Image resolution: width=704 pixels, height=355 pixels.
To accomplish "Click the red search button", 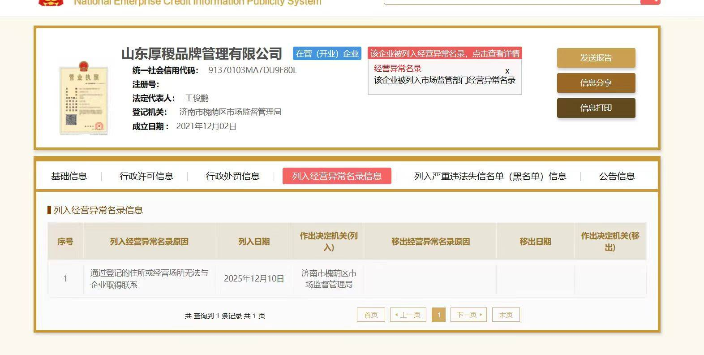I will tap(650, 2).
